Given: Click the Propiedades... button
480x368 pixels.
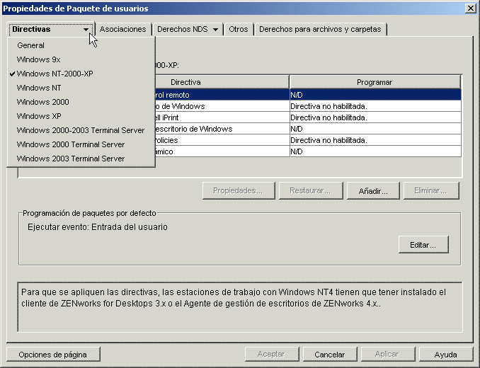Looking at the screenshot, I should coord(239,191).
